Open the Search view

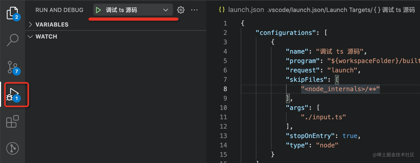(x=12, y=40)
